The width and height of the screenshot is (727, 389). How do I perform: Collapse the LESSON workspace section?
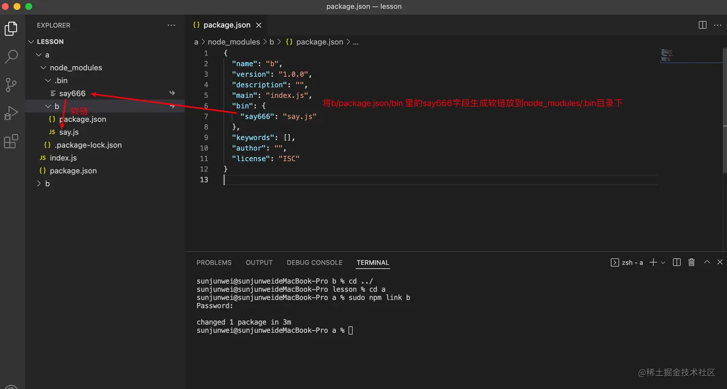point(105,42)
